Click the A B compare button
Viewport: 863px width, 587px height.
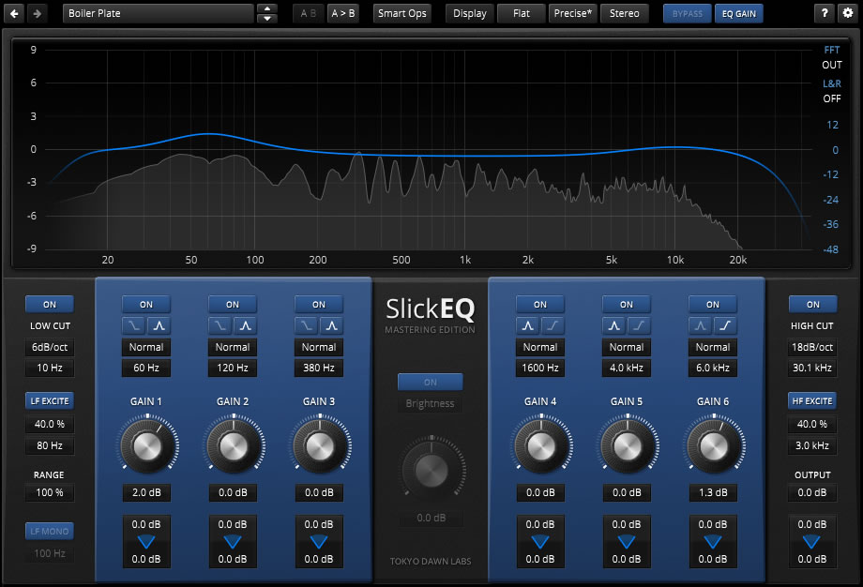click(309, 13)
